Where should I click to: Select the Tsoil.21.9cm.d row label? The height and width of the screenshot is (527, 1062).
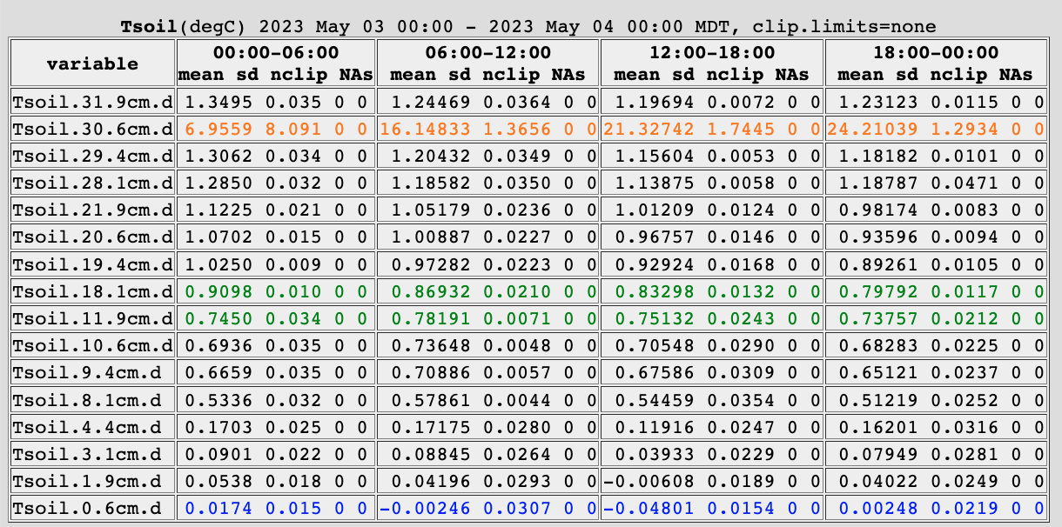(92, 210)
